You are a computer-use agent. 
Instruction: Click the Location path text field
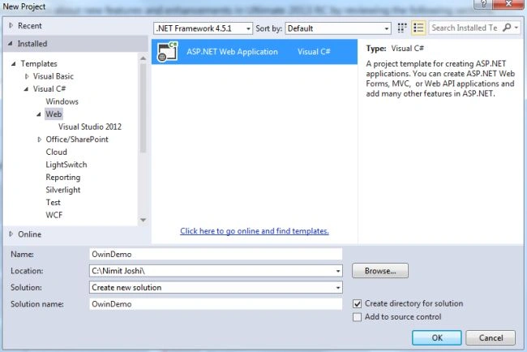tap(212, 271)
